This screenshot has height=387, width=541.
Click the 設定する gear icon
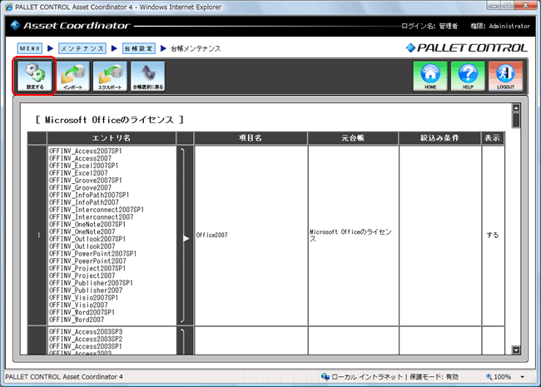point(35,77)
